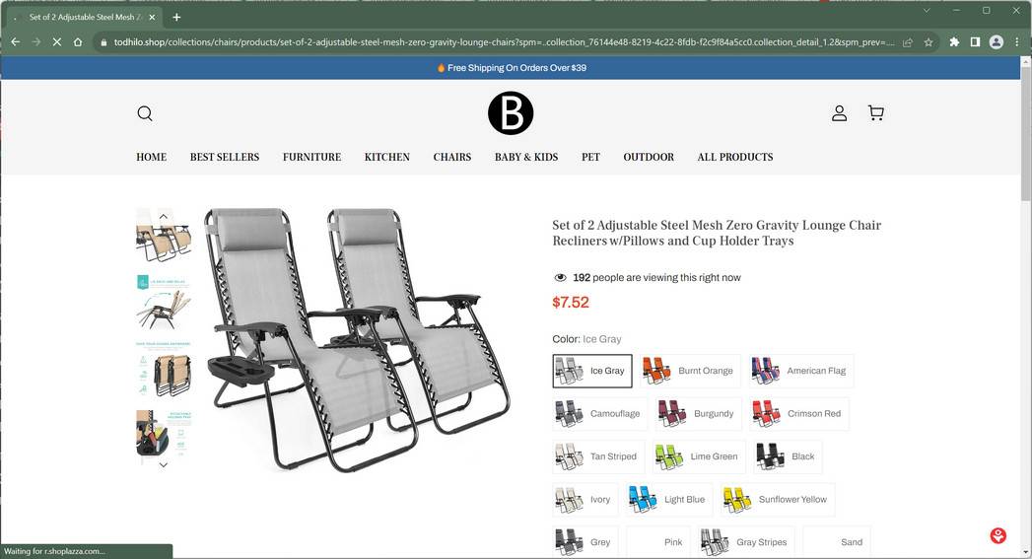Open the OUTDOOR menu
1032x559 pixels.
coord(649,157)
